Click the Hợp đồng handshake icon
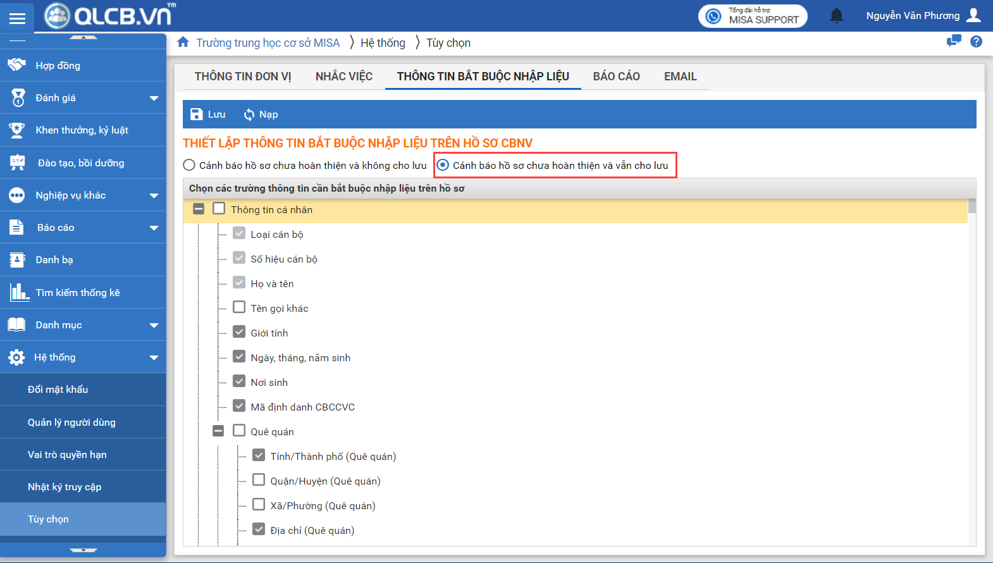Viewport: 993px width, 563px height. (x=17, y=65)
